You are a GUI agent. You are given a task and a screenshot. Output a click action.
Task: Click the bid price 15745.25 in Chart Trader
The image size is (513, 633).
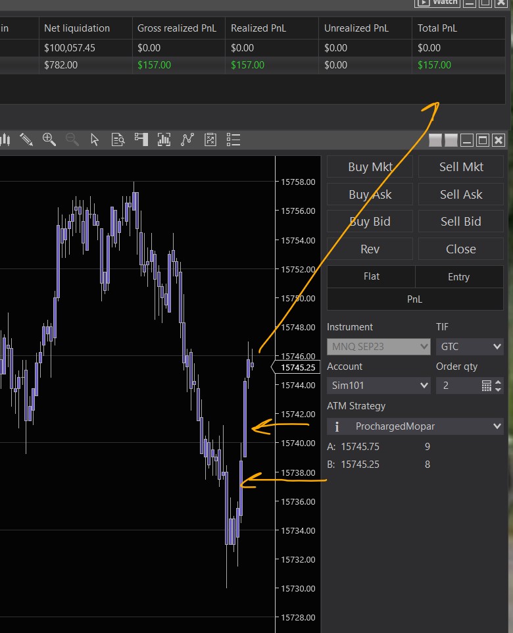pos(360,465)
